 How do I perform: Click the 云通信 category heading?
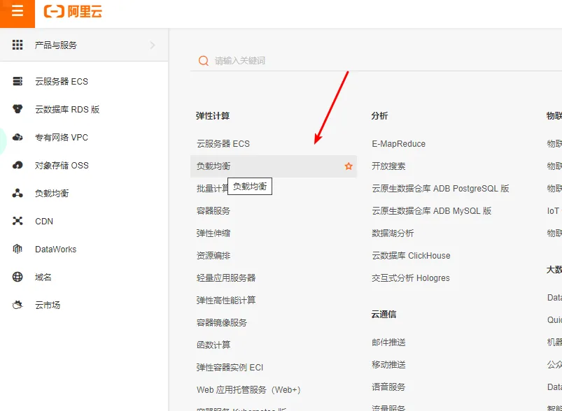(384, 315)
